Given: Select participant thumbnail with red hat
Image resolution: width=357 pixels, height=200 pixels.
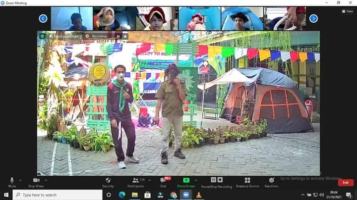Looking at the screenshot, I should coord(157,18).
